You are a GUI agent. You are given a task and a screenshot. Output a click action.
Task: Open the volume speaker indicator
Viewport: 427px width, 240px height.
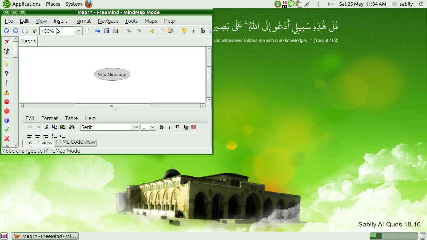(318, 4)
